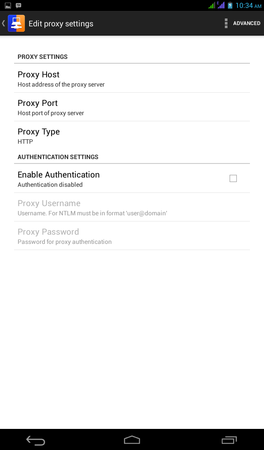The height and width of the screenshot is (450, 264).
Task: Tap the Android home navigation button
Action: click(132, 440)
